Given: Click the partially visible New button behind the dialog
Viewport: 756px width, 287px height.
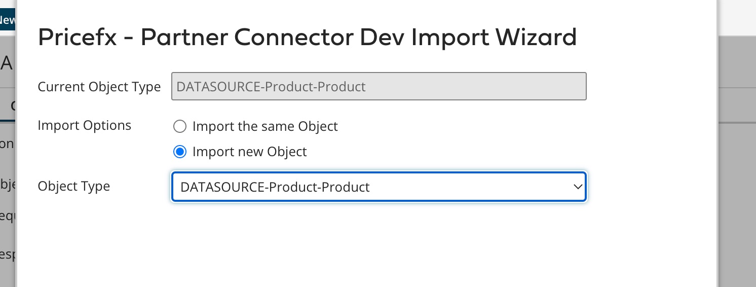Looking at the screenshot, I should (x=8, y=20).
